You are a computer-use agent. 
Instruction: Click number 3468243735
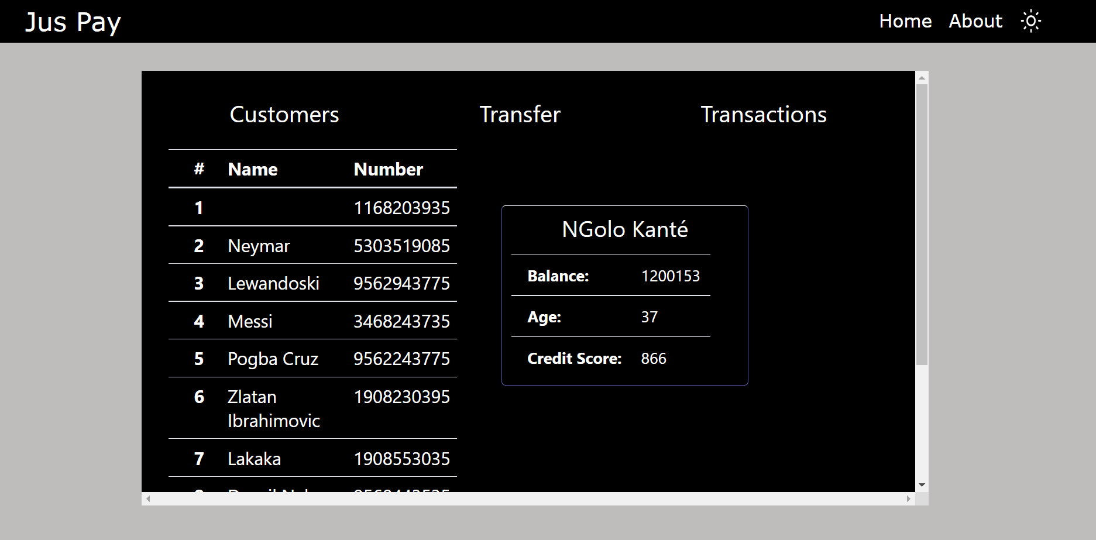[x=402, y=321]
